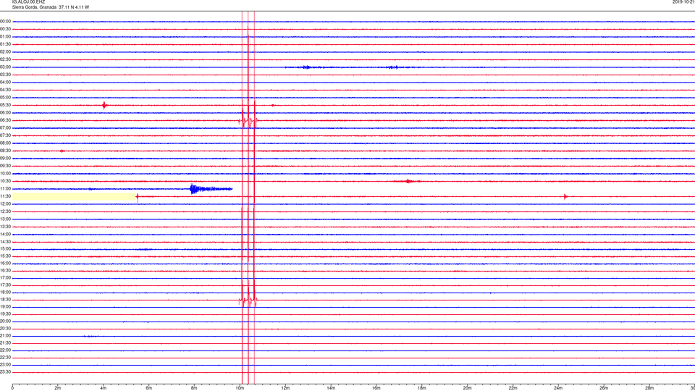Image resolution: width=695 pixels, height=391 pixels.
Task: Select the 07:30 time label
Action: pyautogui.click(x=5, y=135)
